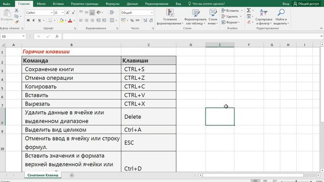Viewport: 324px width, 182px height.
Task: Click the Fill down arrow icon
Action: [249, 16]
